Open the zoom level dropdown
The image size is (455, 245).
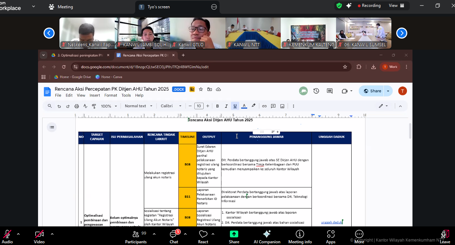pyautogui.click(x=109, y=106)
